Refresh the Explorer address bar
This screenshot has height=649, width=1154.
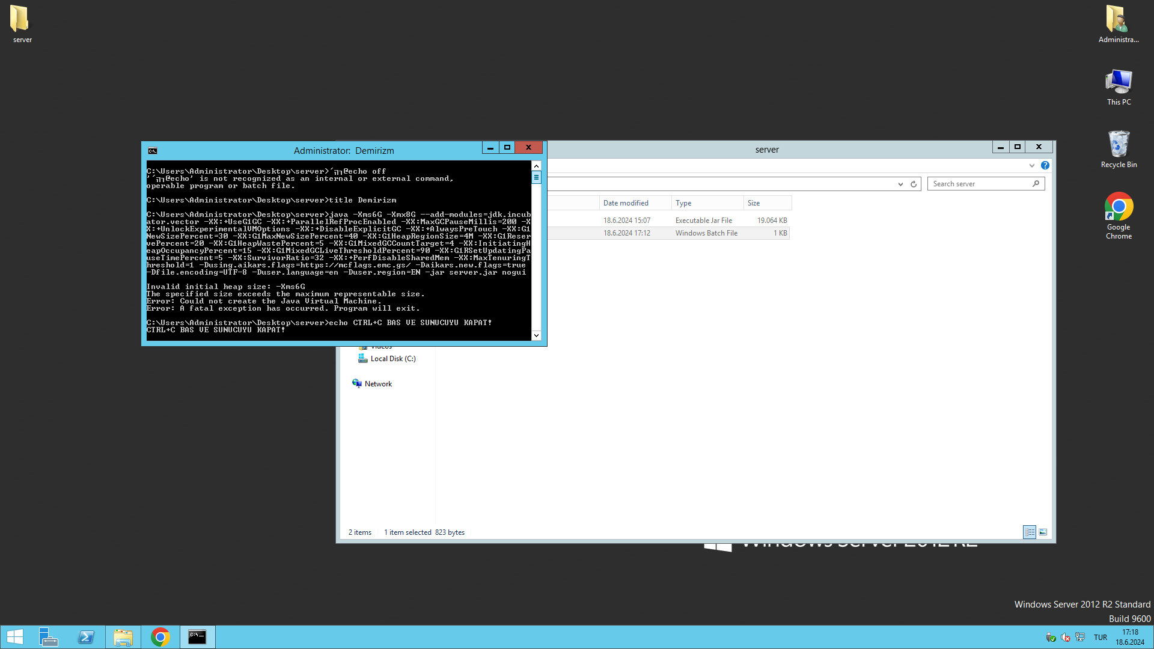tap(914, 184)
